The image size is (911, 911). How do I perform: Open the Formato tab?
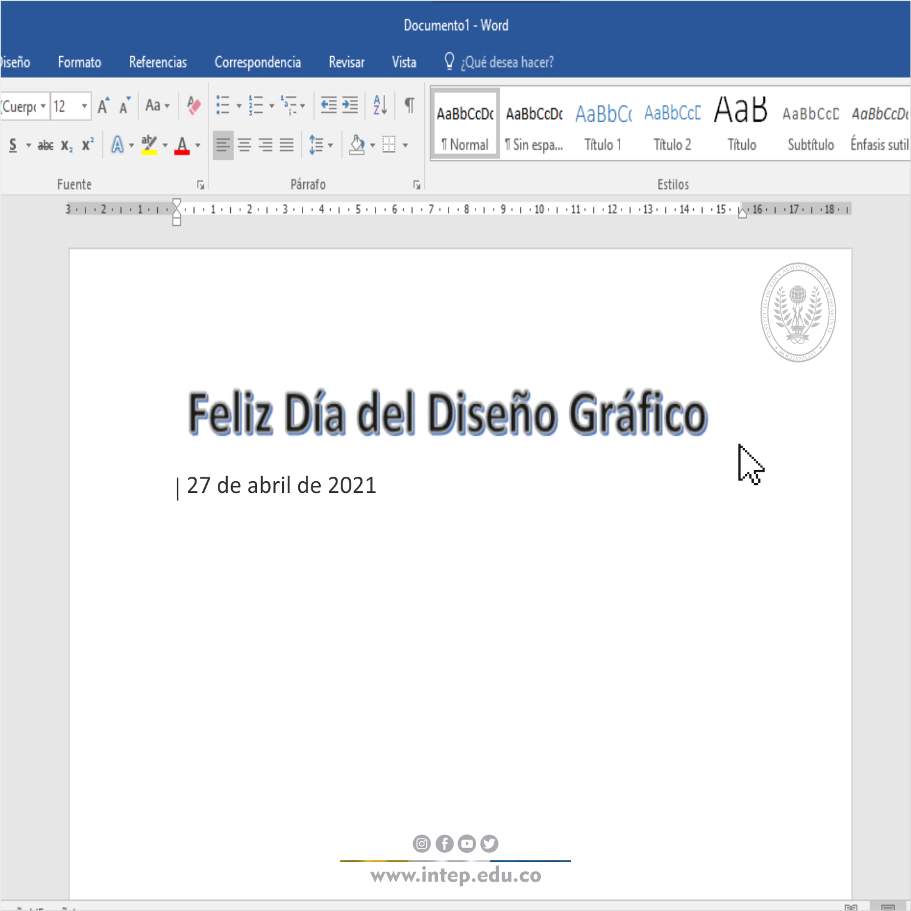tap(80, 62)
